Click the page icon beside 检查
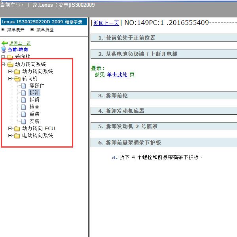Image resolution: width=237 pixels, height=237 pixels. (23, 107)
